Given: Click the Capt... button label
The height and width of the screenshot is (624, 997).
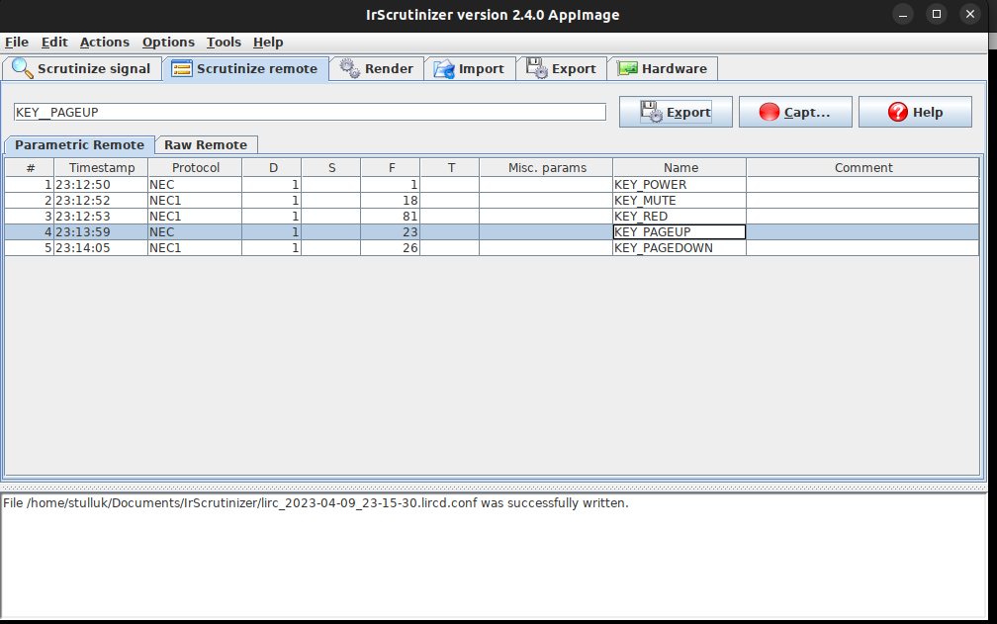Looking at the screenshot, I should click(807, 113).
